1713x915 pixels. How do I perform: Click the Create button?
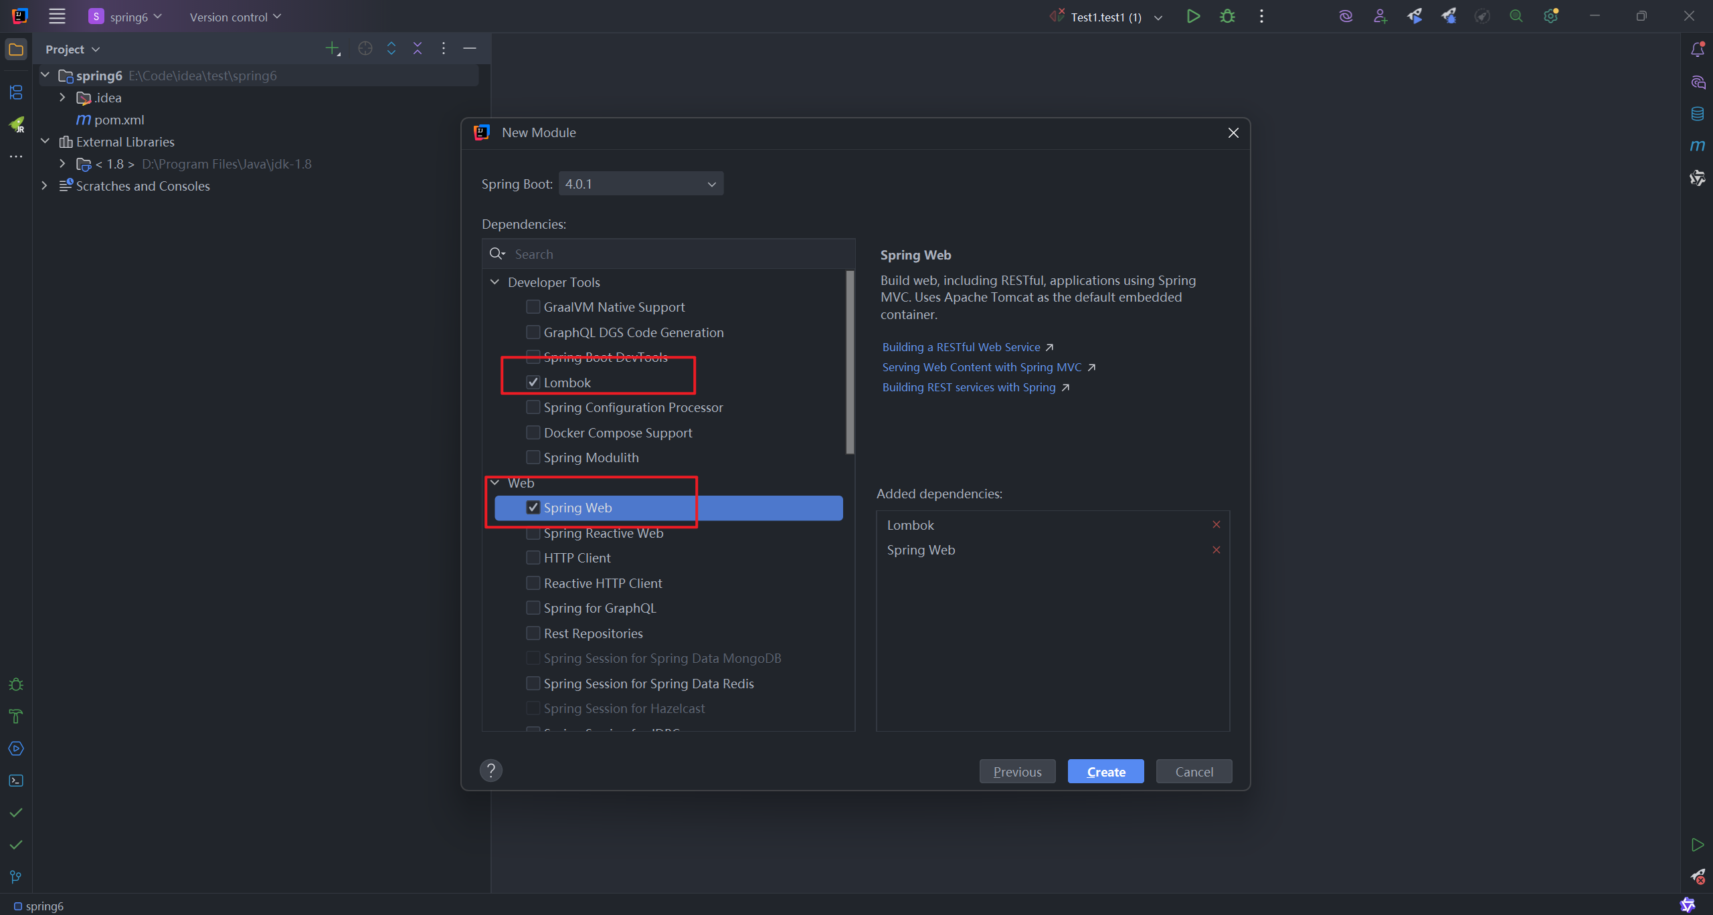pos(1105,772)
